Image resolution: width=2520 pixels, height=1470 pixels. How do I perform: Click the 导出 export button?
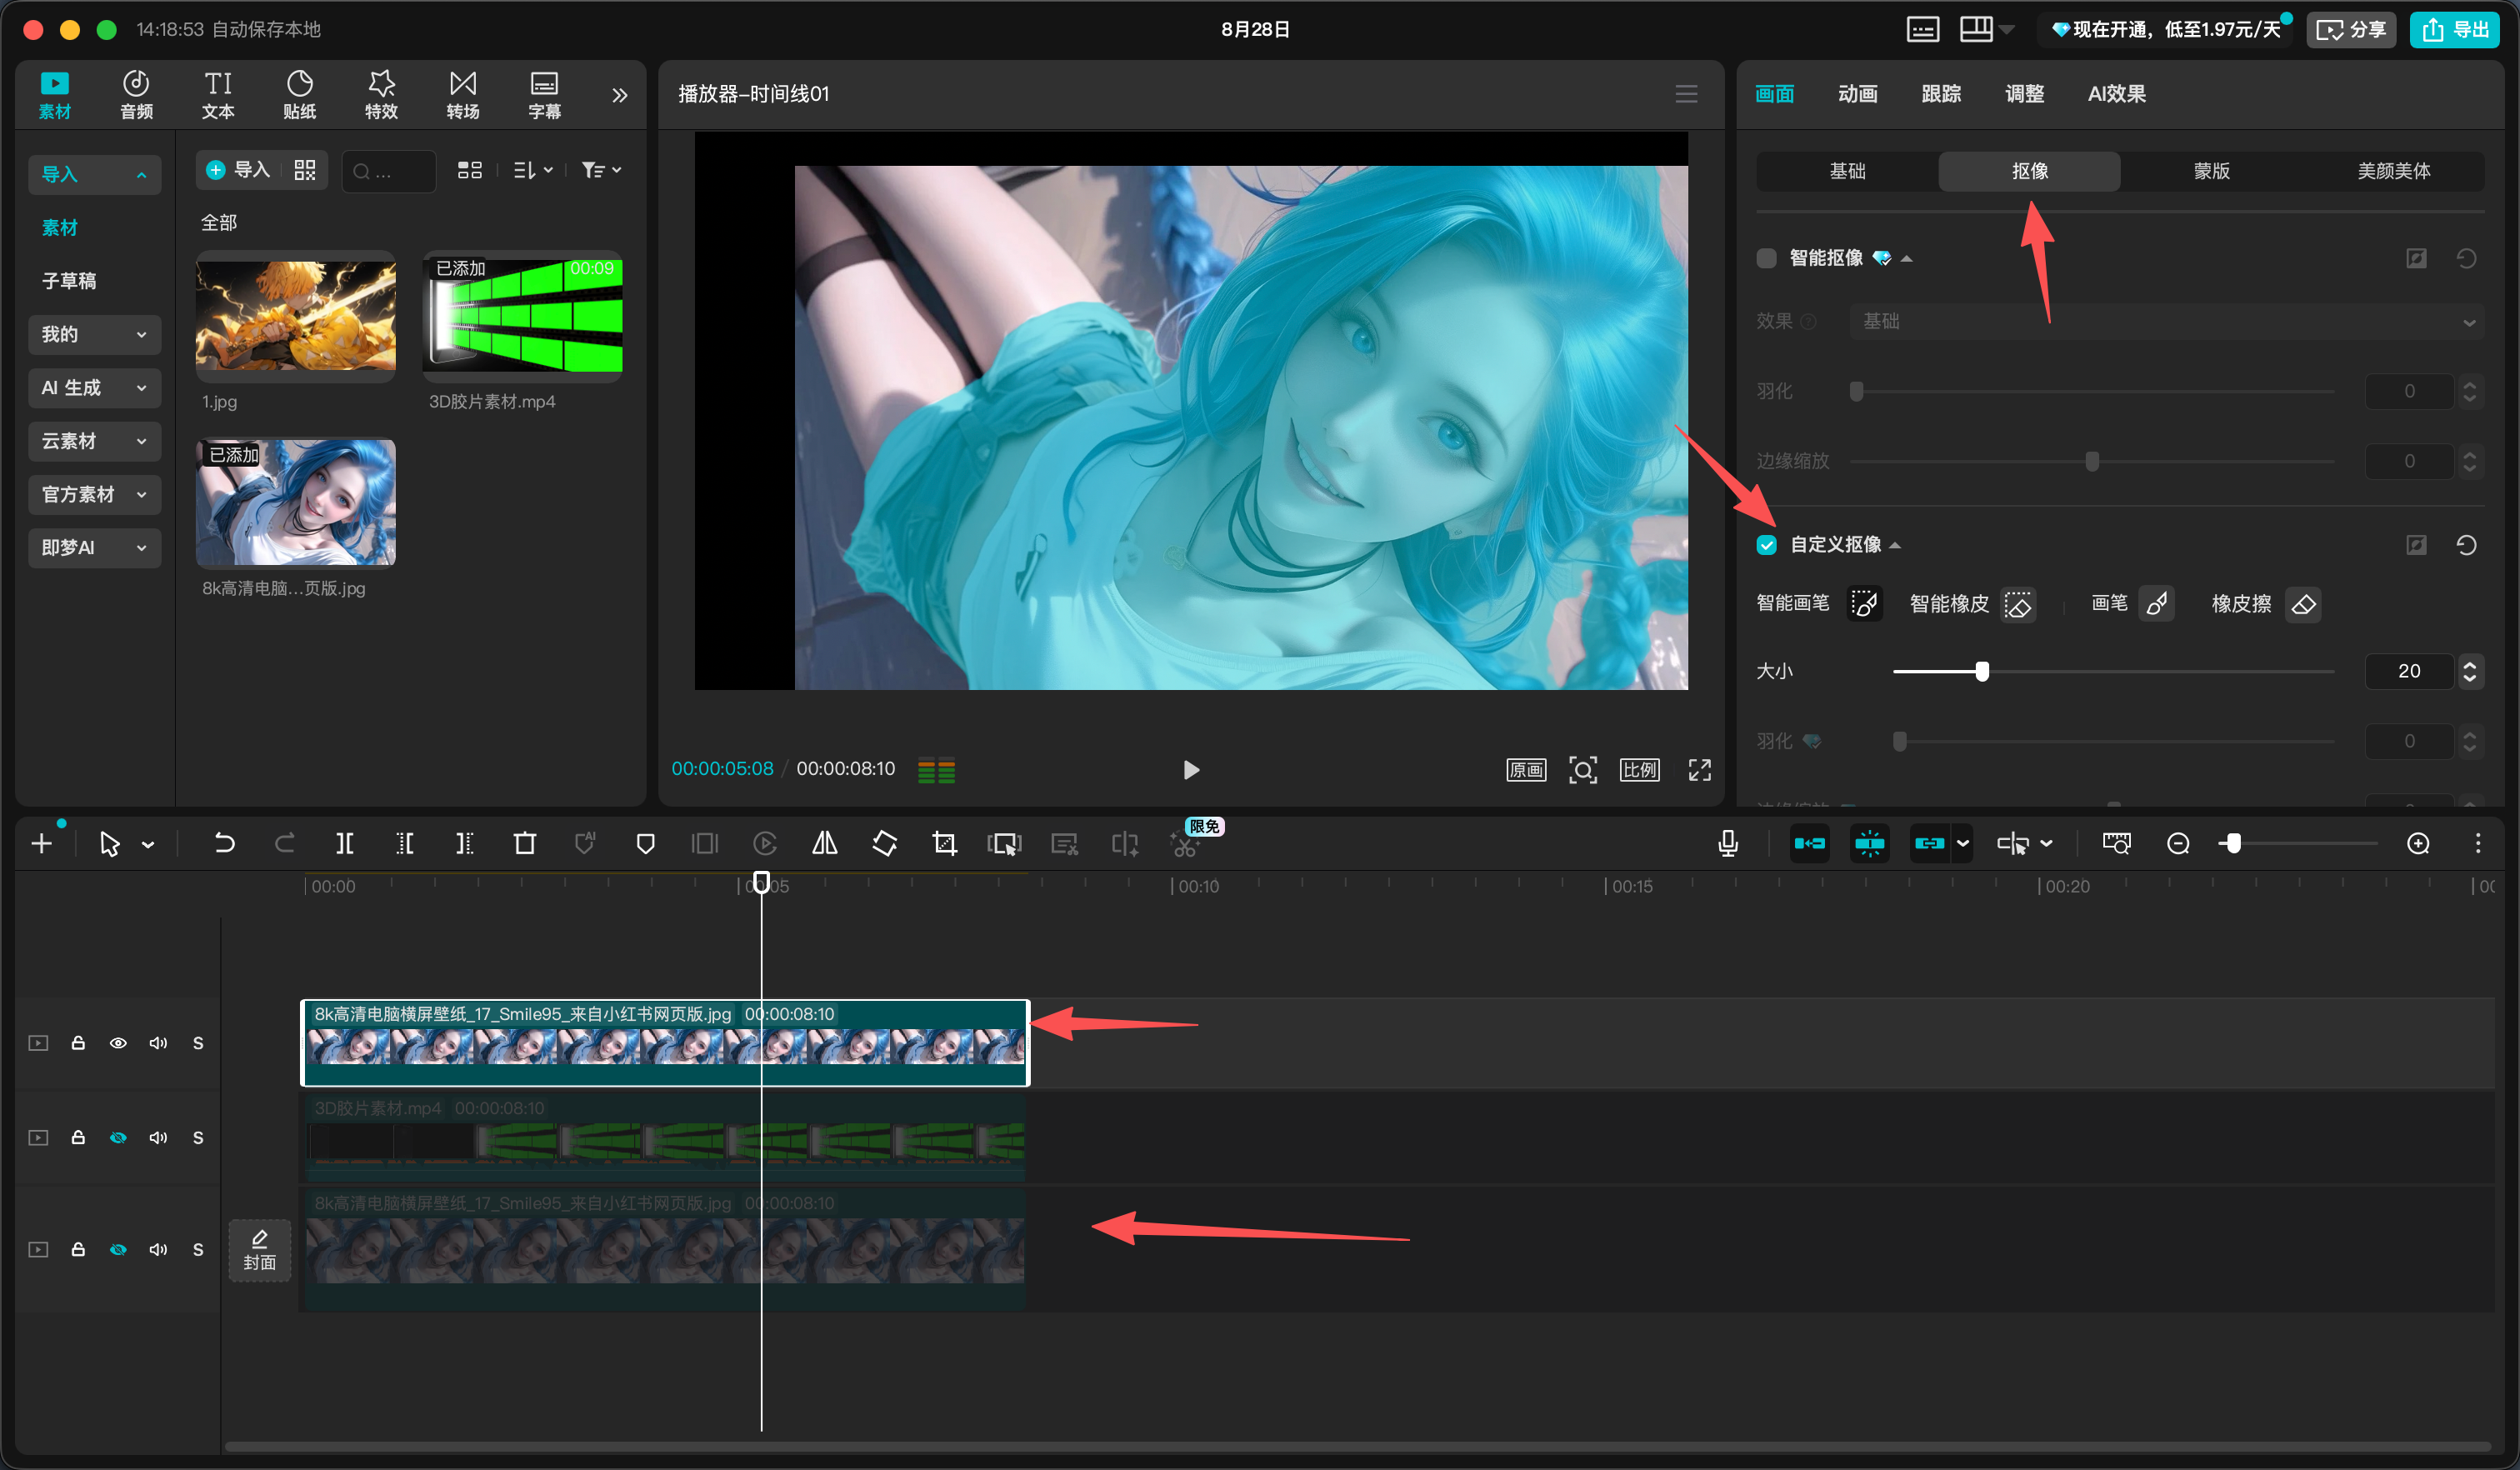pyautogui.click(x=2455, y=29)
